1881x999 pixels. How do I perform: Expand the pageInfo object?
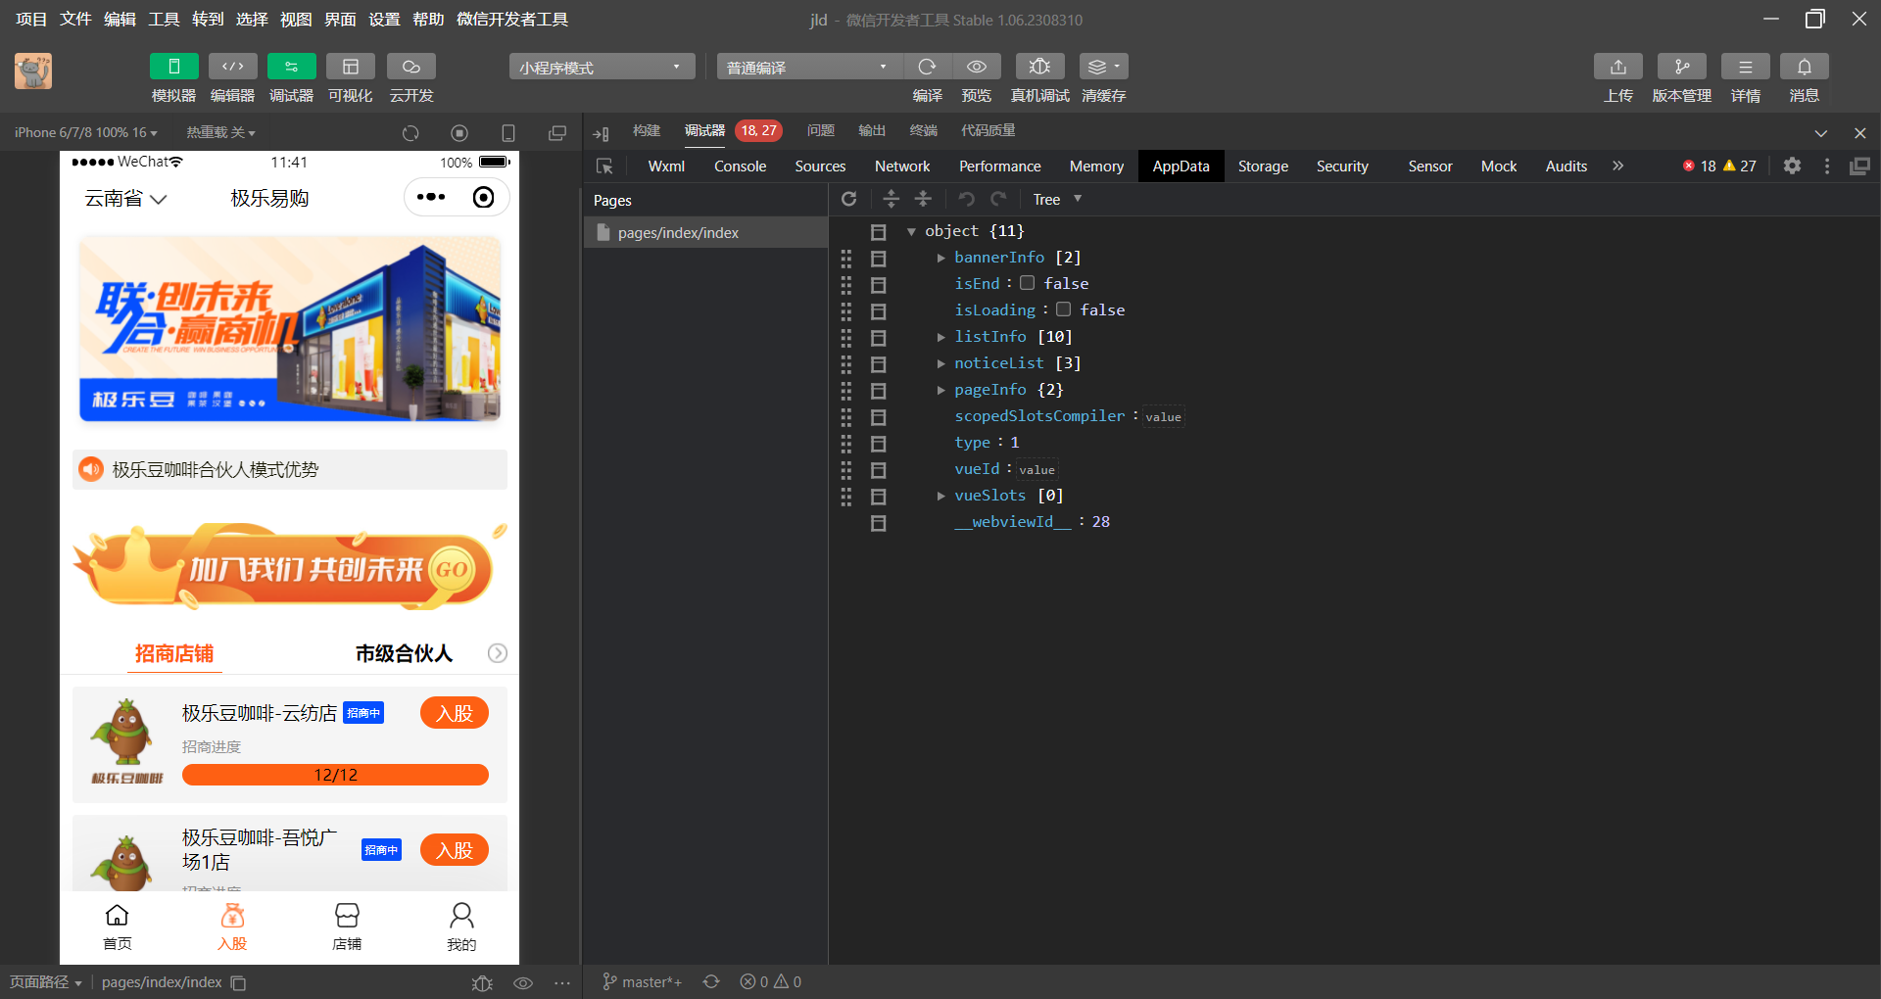tap(941, 390)
